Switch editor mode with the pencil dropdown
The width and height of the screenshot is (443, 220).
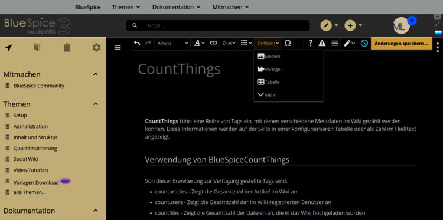coord(349,43)
